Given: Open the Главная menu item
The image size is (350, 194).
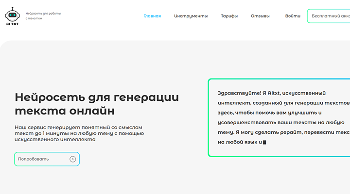Looking at the screenshot, I should click(152, 16).
